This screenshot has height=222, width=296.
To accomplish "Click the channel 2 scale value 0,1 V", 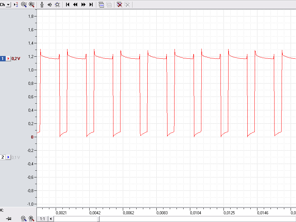I will point(16,157).
